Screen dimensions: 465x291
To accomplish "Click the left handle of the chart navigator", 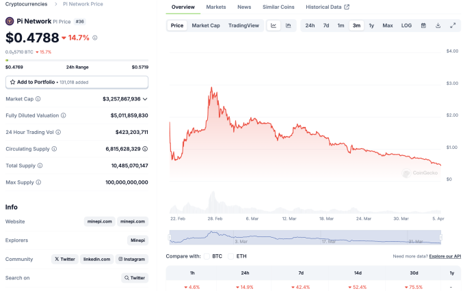I will click(170, 237).
